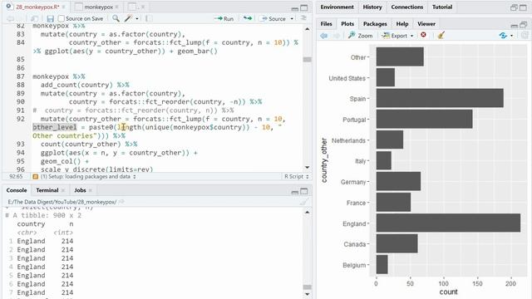Open the code tools magic wand

(128, 18)
